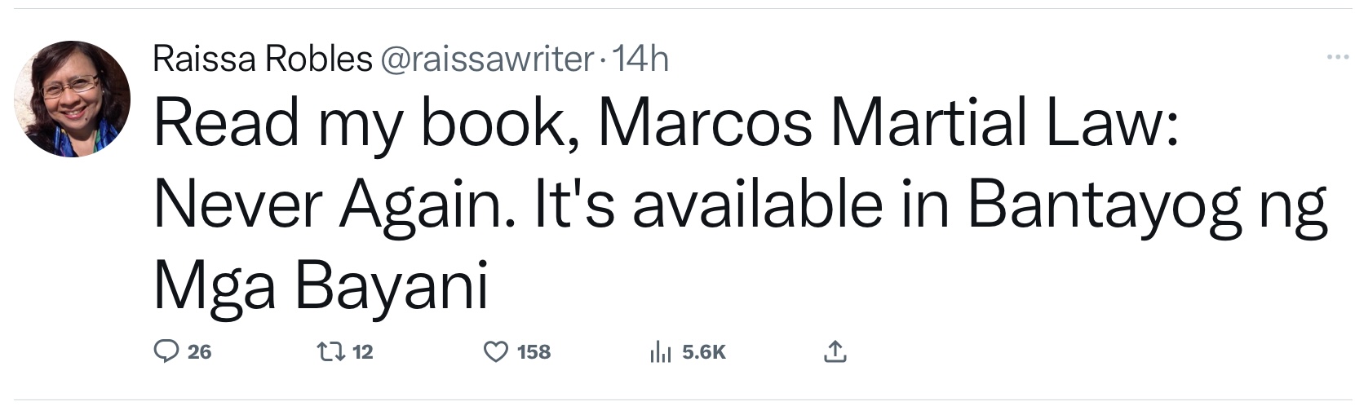Click the retweet count 12
The height and width of the screenshot is (406, 1355).
coord(362,352)
